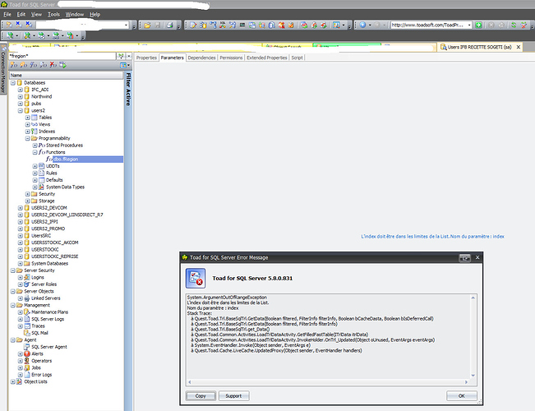Open the File menu
This screenshot has width=535, height=411.
[x=7, y=14]
